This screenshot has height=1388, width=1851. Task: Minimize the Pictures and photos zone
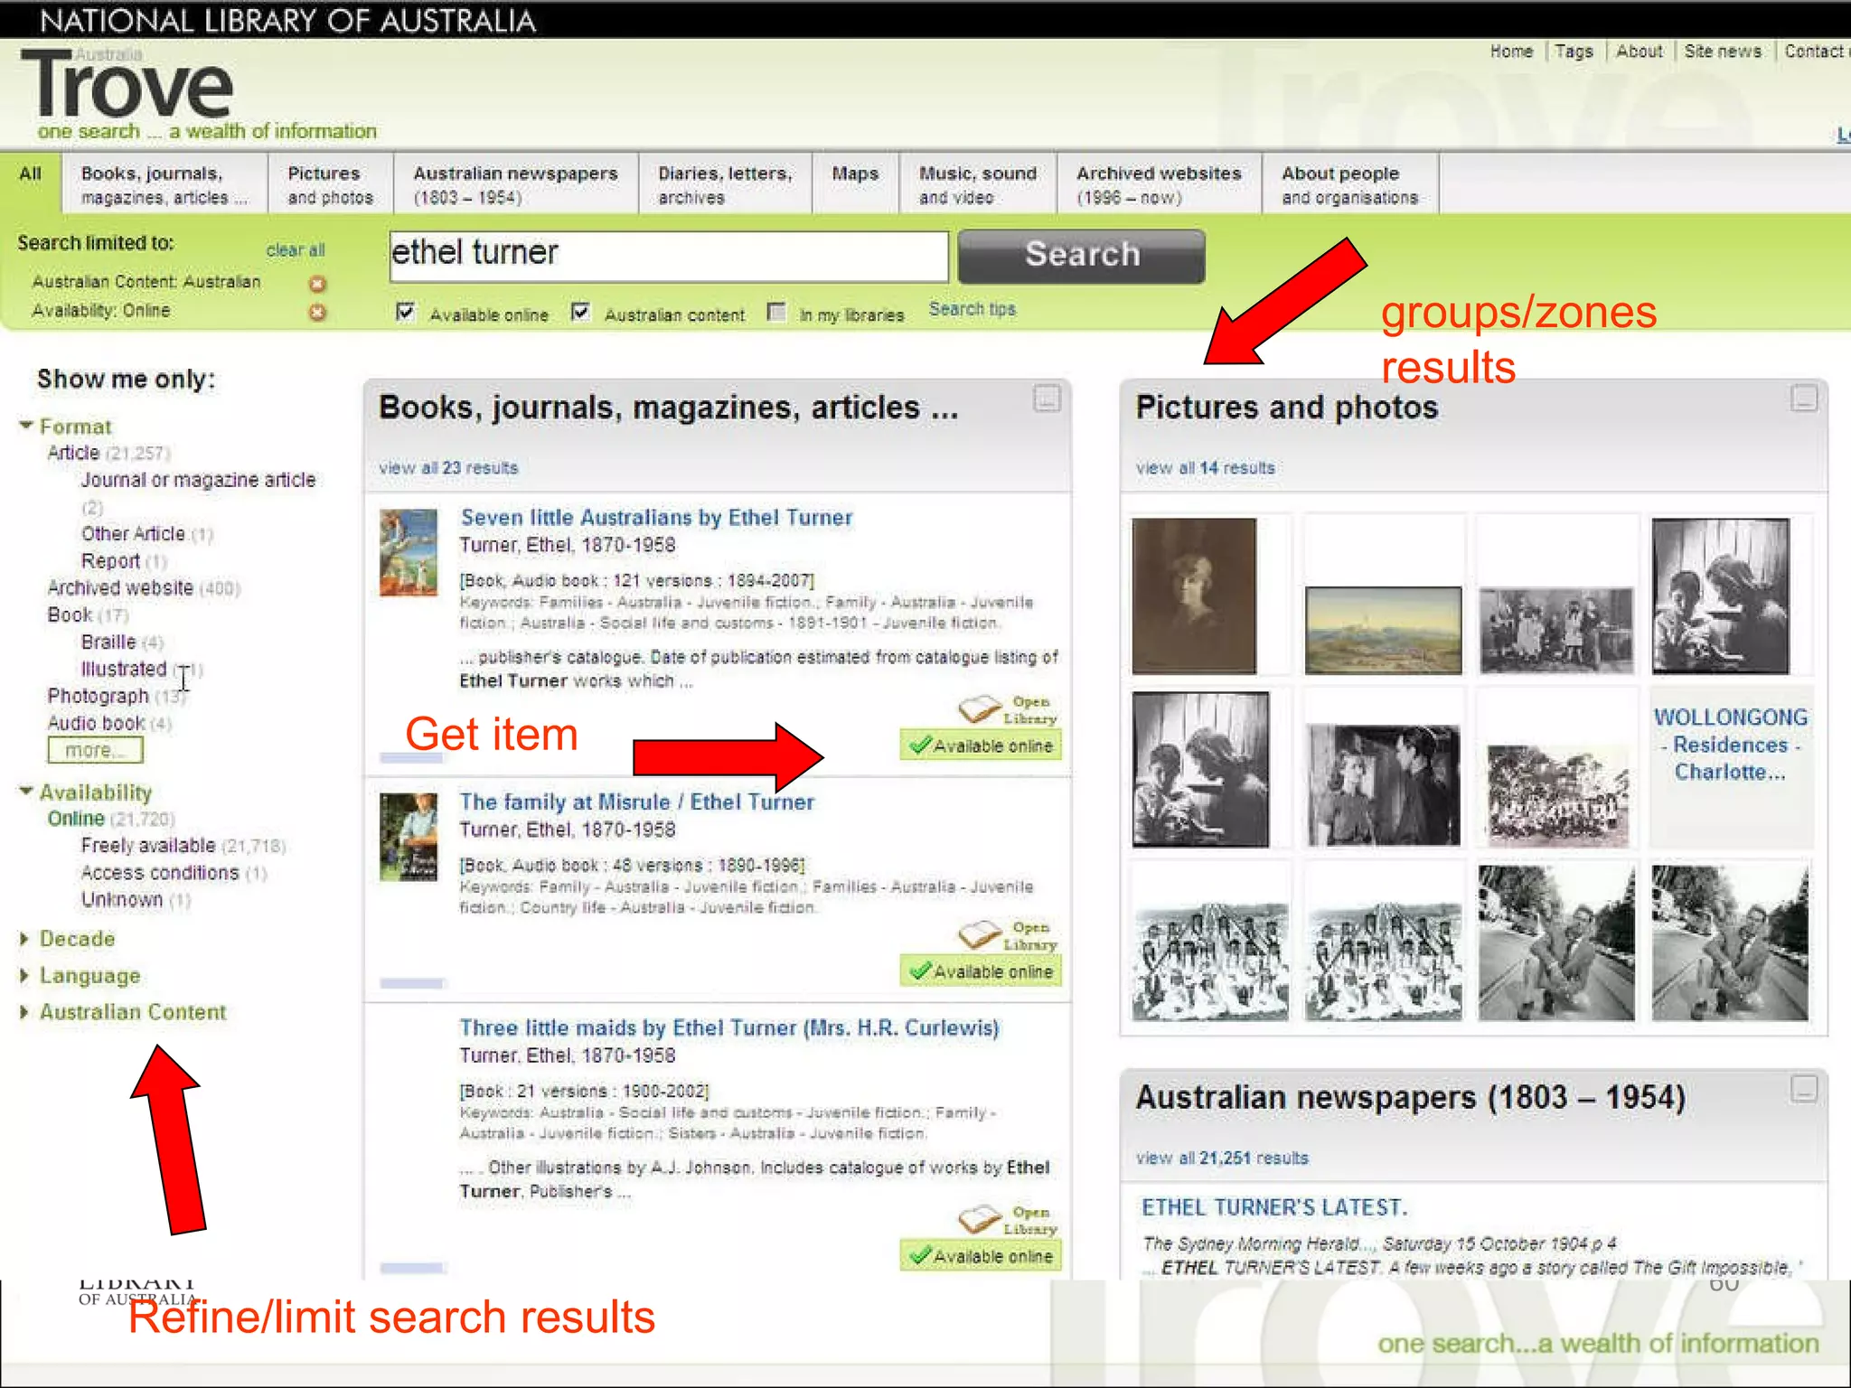click(1803, 399)
